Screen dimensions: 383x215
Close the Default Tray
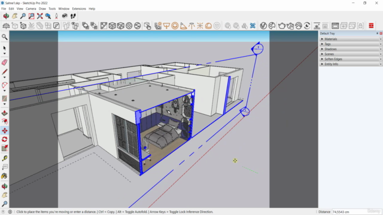381,33
